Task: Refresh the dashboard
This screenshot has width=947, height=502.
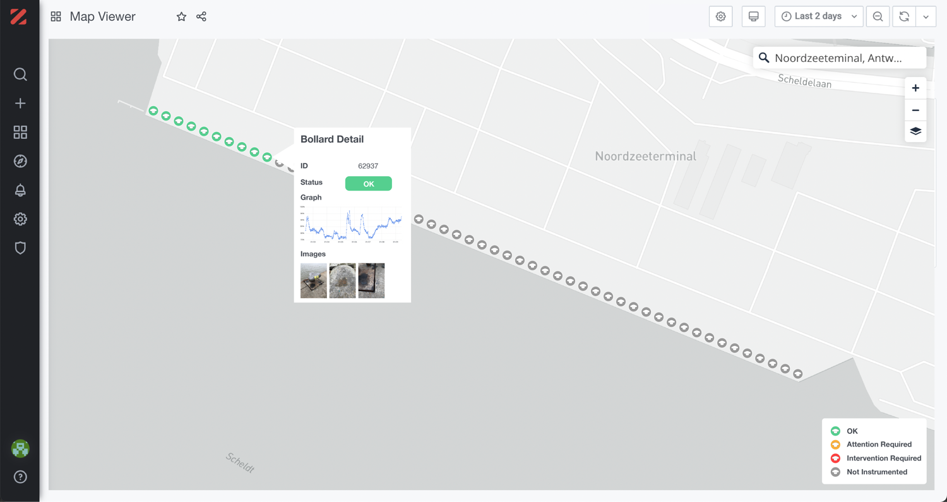Action: (904, 16)
